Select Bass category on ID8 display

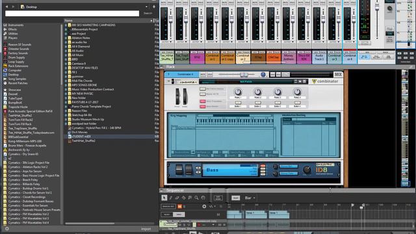(213, 170)
